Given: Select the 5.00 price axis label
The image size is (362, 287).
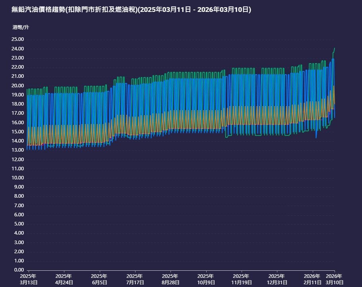Looking at the screenshot, I should point(19,224).
